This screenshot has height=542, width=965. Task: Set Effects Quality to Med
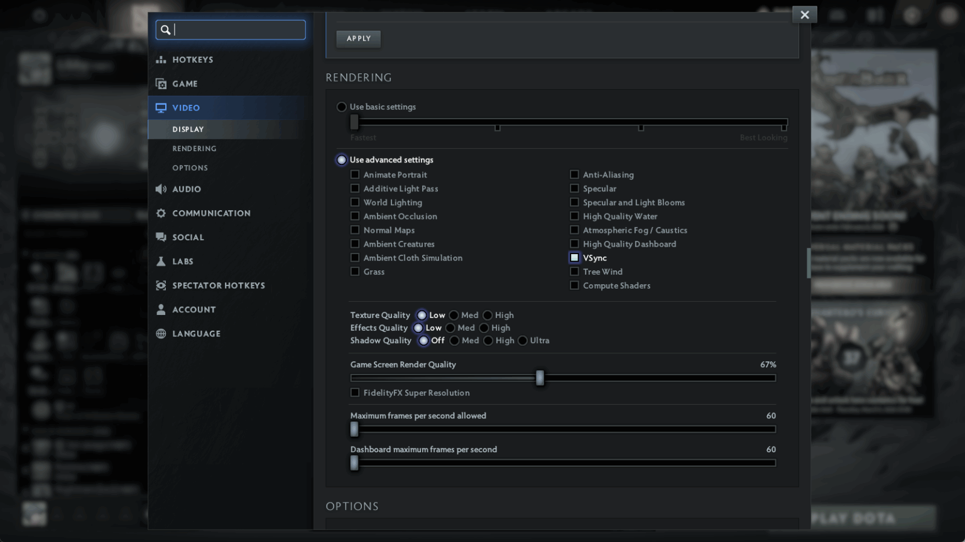450,328
